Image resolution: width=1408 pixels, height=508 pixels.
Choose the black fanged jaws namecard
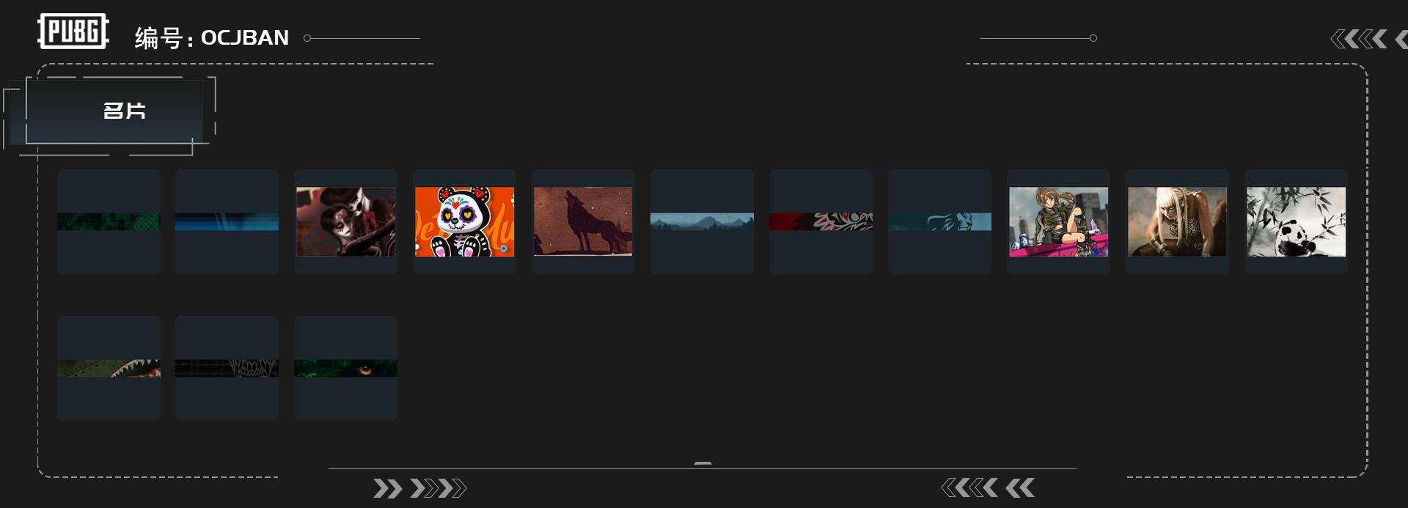[x=227, y=368]
